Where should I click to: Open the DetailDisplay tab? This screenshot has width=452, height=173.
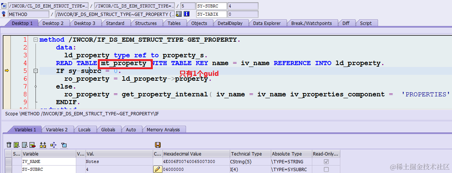230,23
